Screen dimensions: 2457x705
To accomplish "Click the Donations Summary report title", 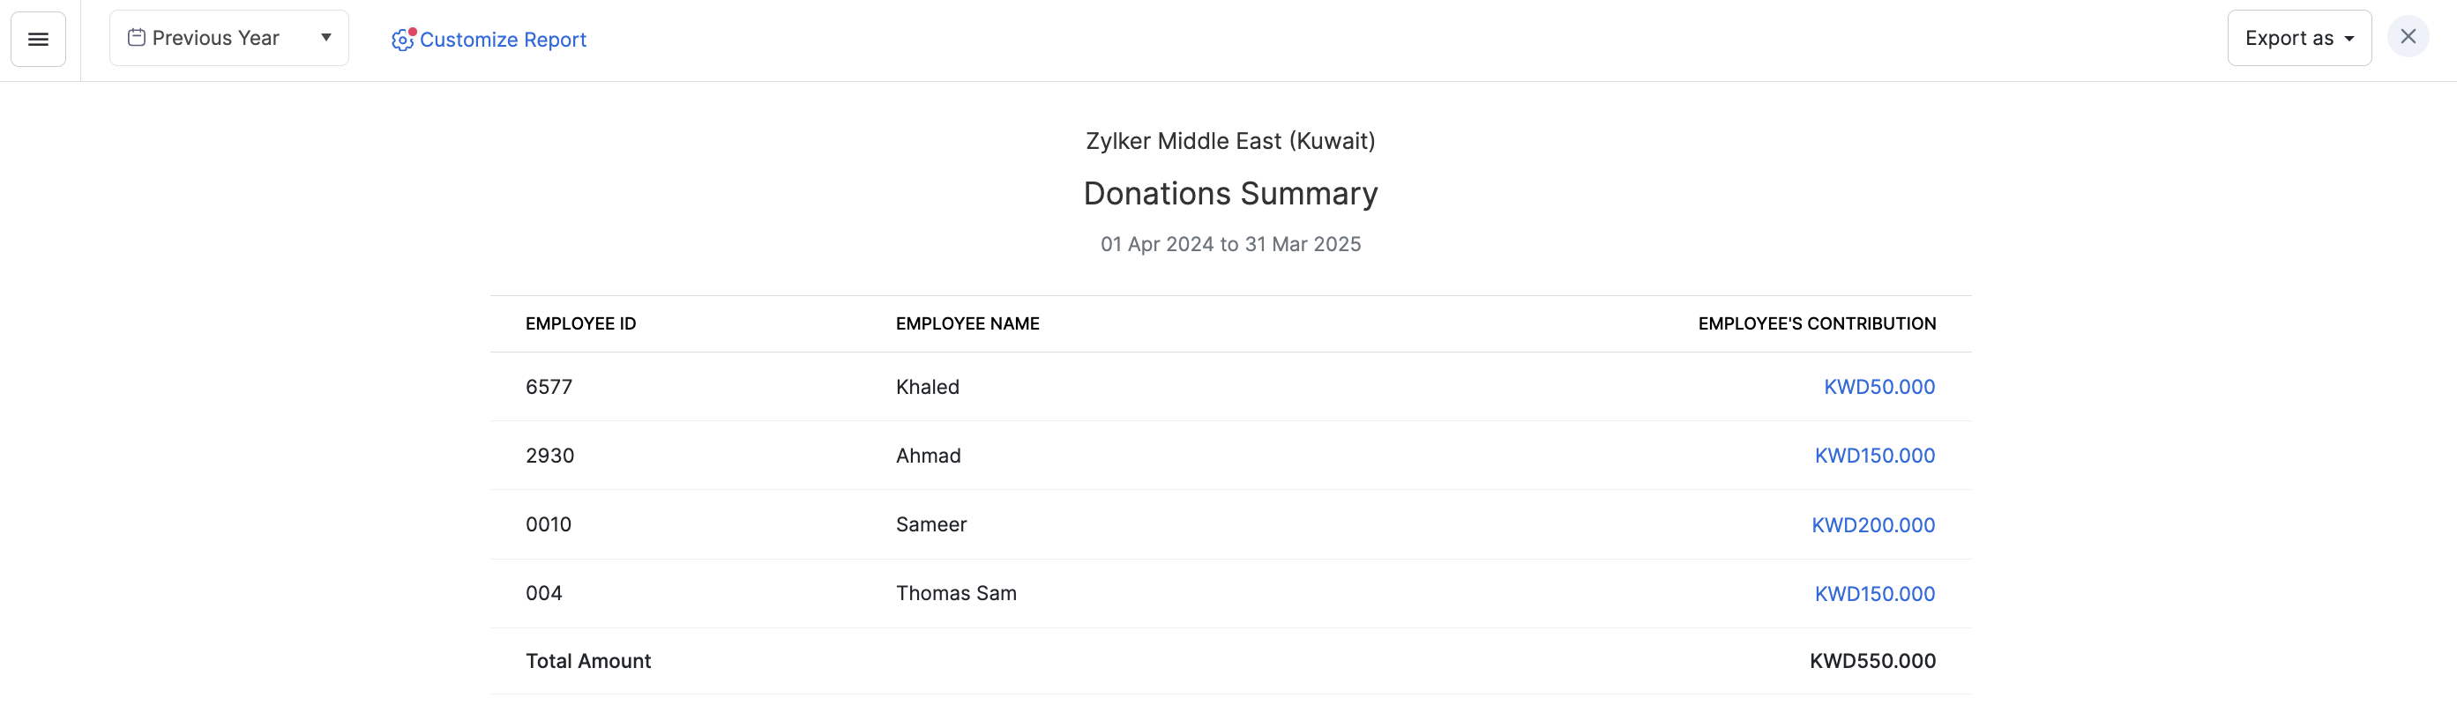I will pos(1230,192).
